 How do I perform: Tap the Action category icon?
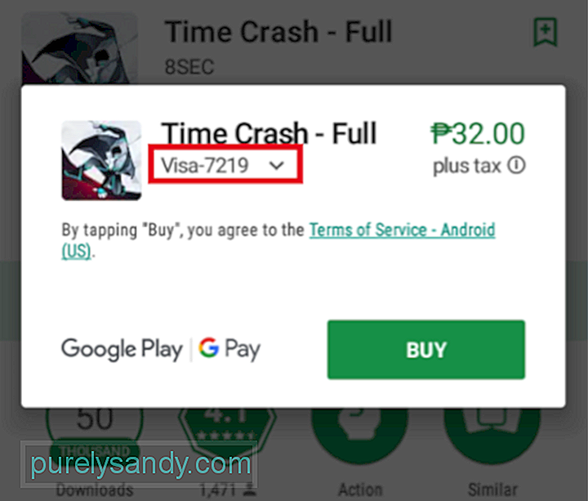(359, 432)
